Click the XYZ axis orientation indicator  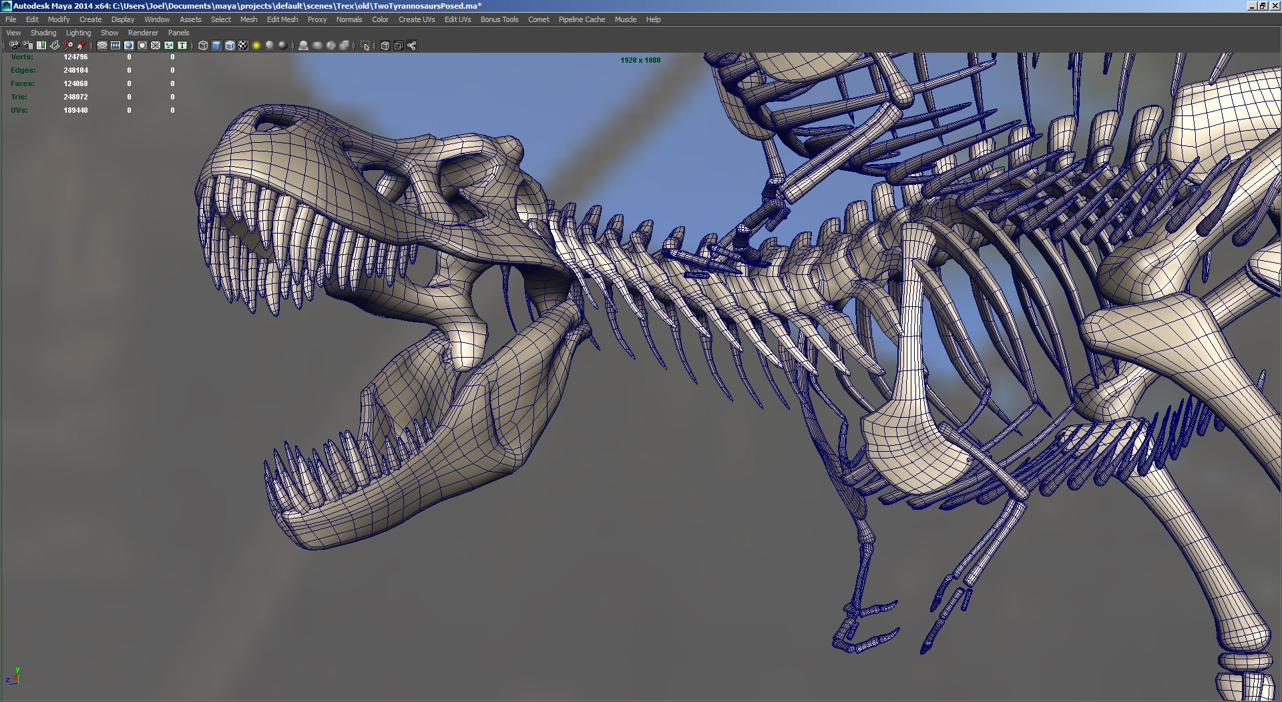click(x=13, y=676)
